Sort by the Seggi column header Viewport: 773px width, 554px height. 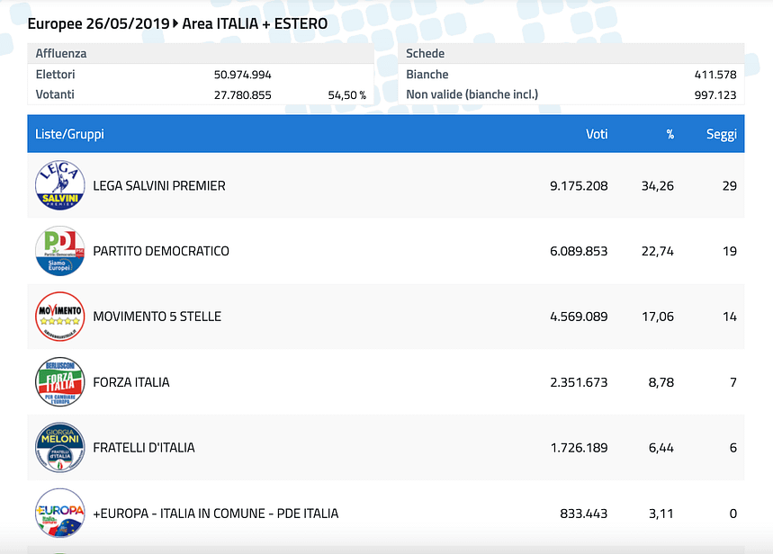tap(721, 134)
